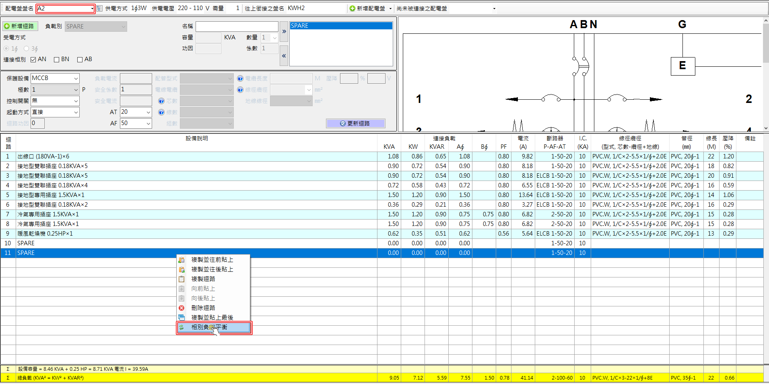
Task: Select row 9 暖風乾燥機 0.25HP×1
Action: (381, 234)
